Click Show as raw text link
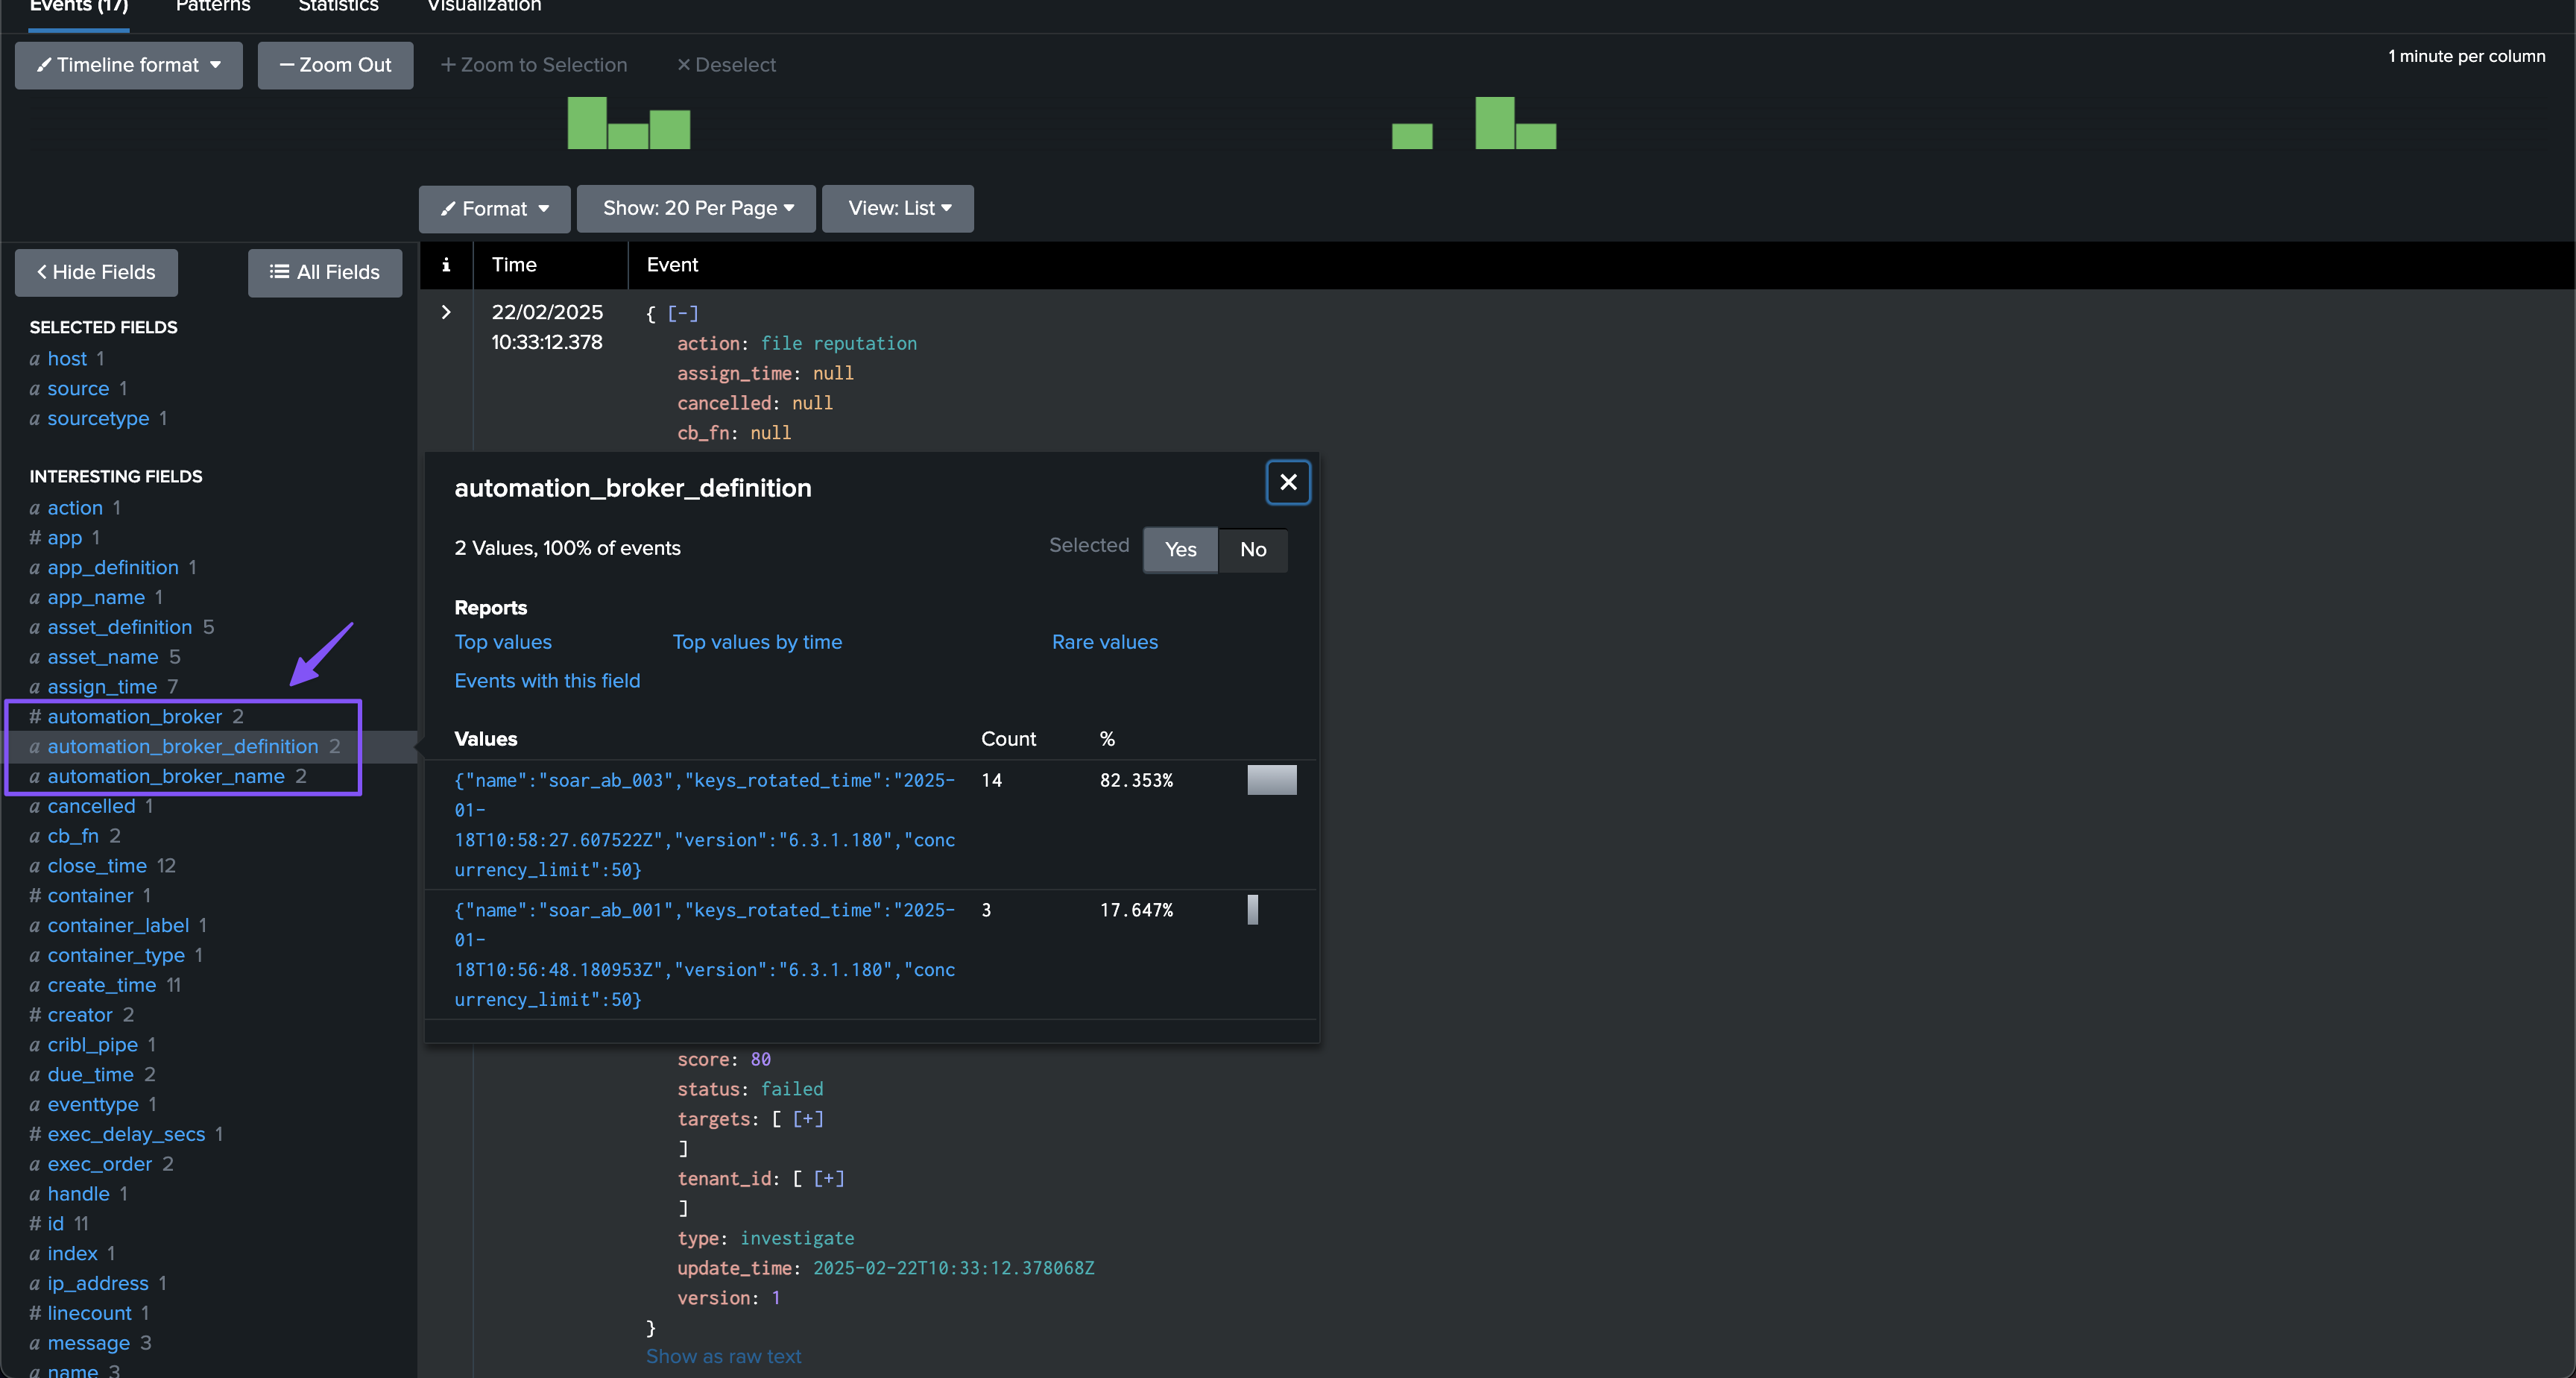The image size is (2576, 1378). pyautogui.click(x=723, y=1356)
